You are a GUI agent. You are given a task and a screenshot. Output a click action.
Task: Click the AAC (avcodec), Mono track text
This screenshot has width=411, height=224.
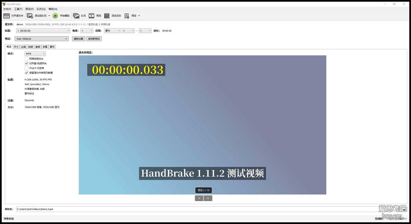[37, 84]
